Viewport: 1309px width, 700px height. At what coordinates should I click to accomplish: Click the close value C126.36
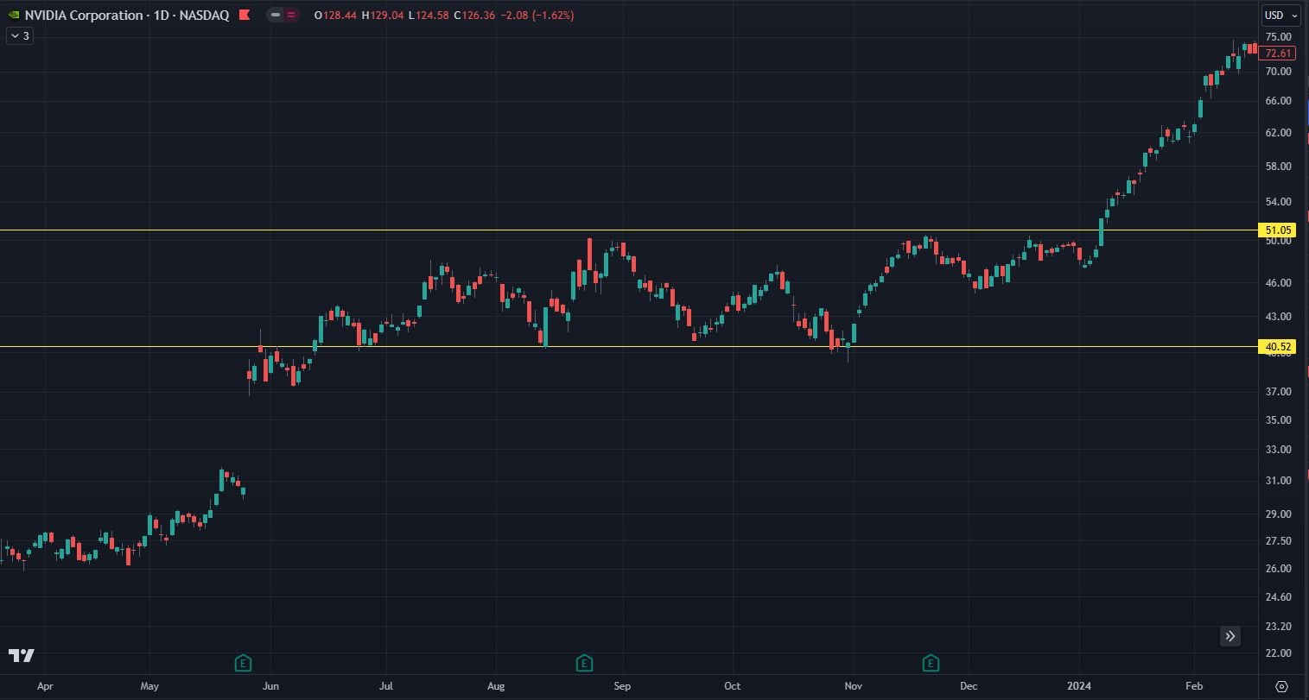(x=474, y=16)
